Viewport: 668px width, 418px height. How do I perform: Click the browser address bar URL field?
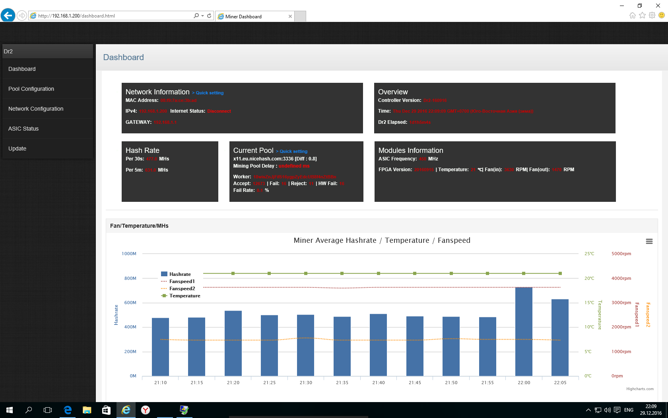[x=111, y=16]
